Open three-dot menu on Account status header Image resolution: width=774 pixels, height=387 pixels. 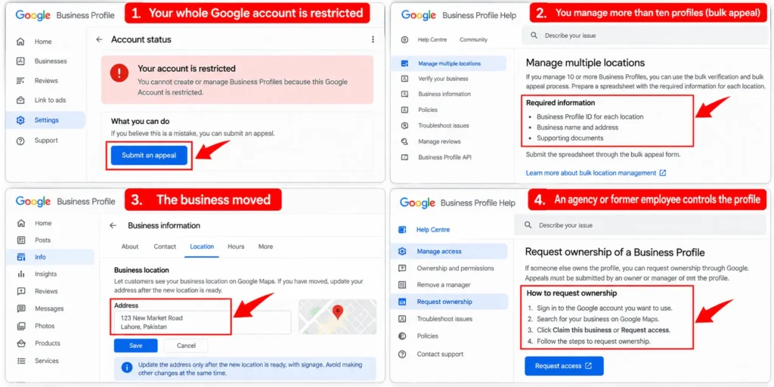pyautogui.click(x=373, y=39)
